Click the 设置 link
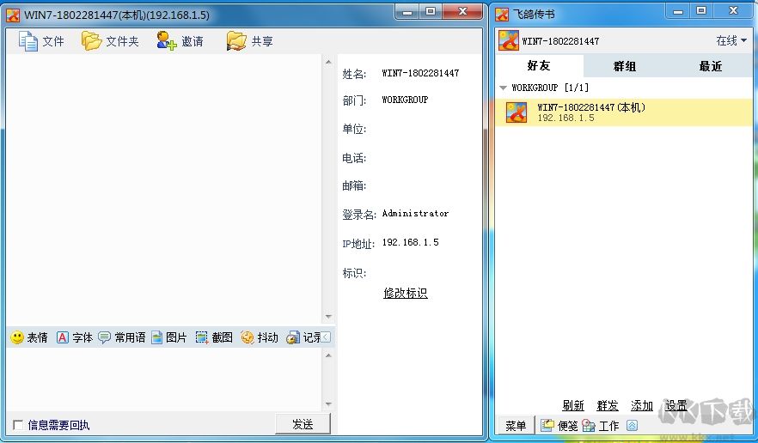Image resolution: width=758 pixels, height=443 pixels. click(676, 405)
